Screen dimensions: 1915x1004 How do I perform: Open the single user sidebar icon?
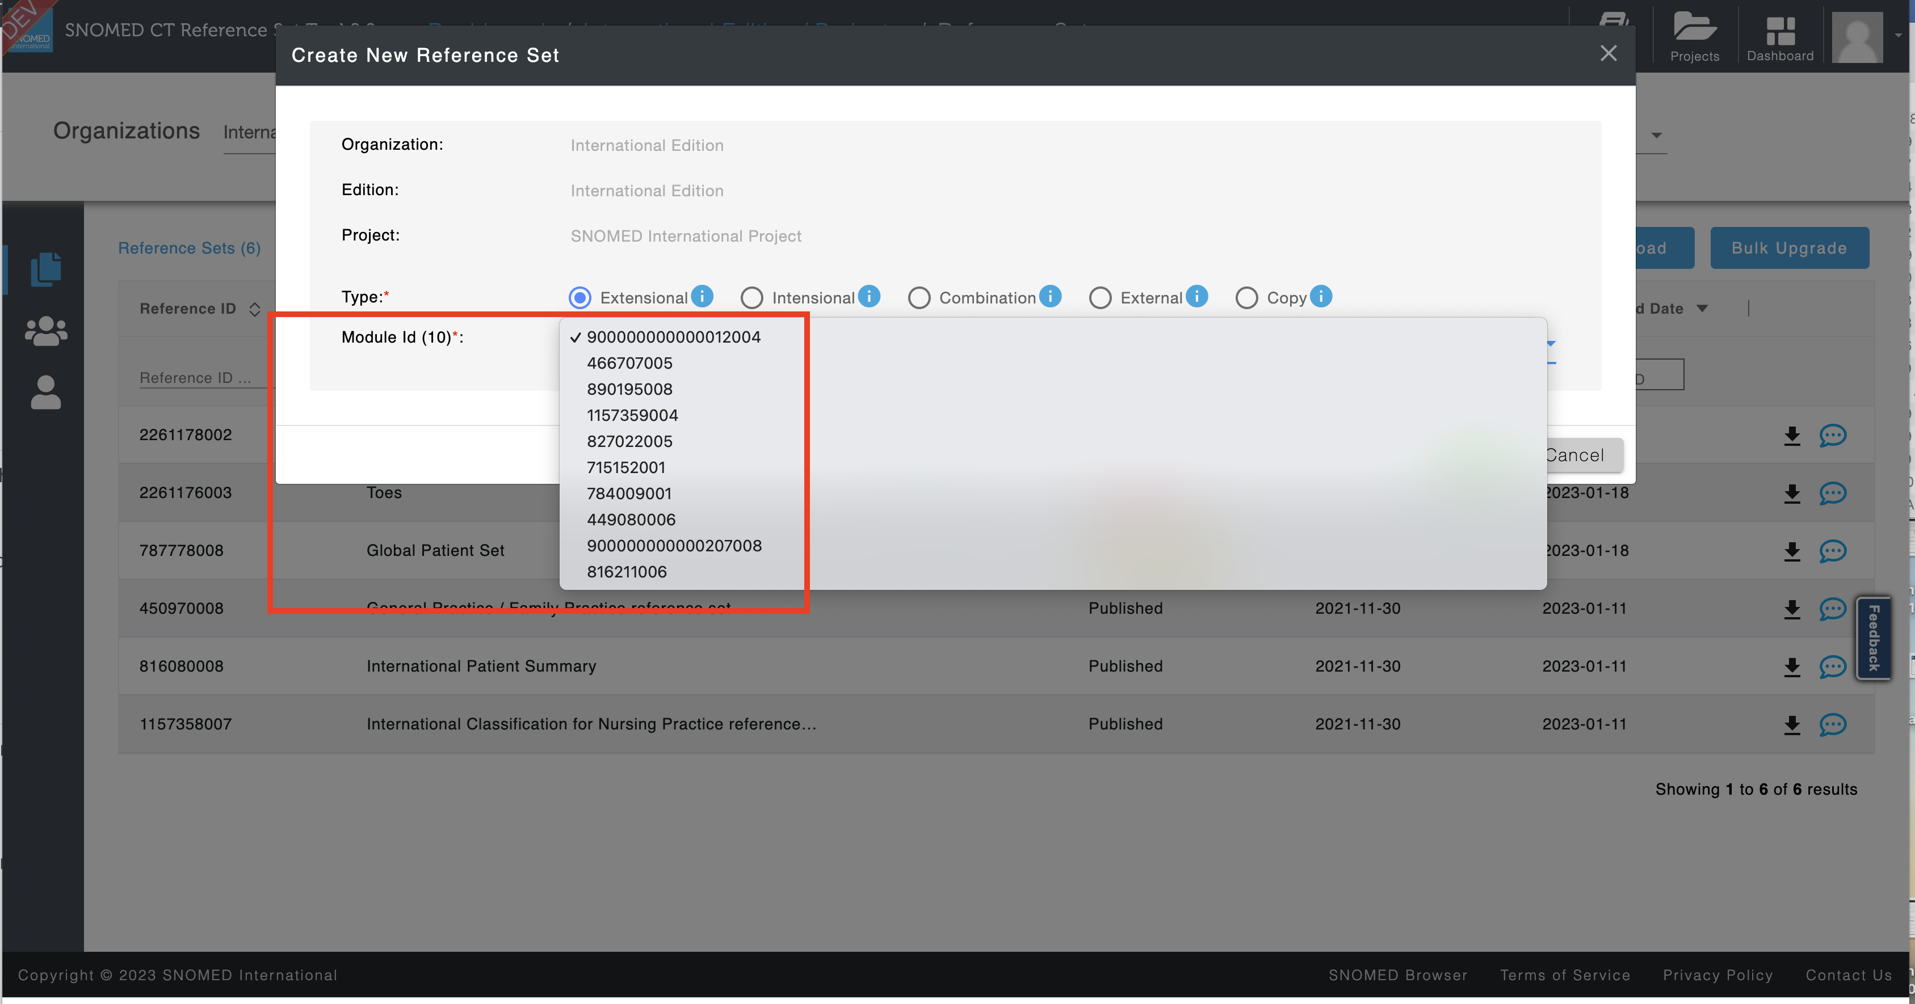click(x=45, y=393)
